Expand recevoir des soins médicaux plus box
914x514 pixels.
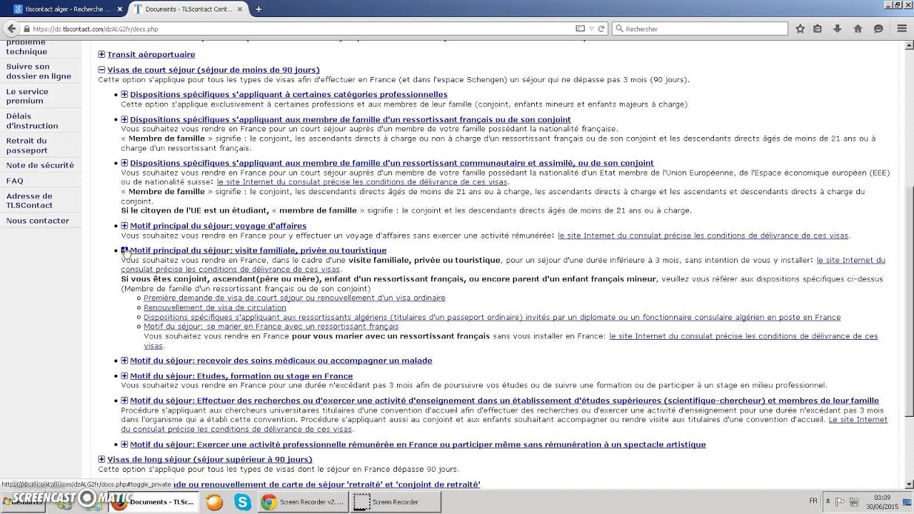[124, 361]
